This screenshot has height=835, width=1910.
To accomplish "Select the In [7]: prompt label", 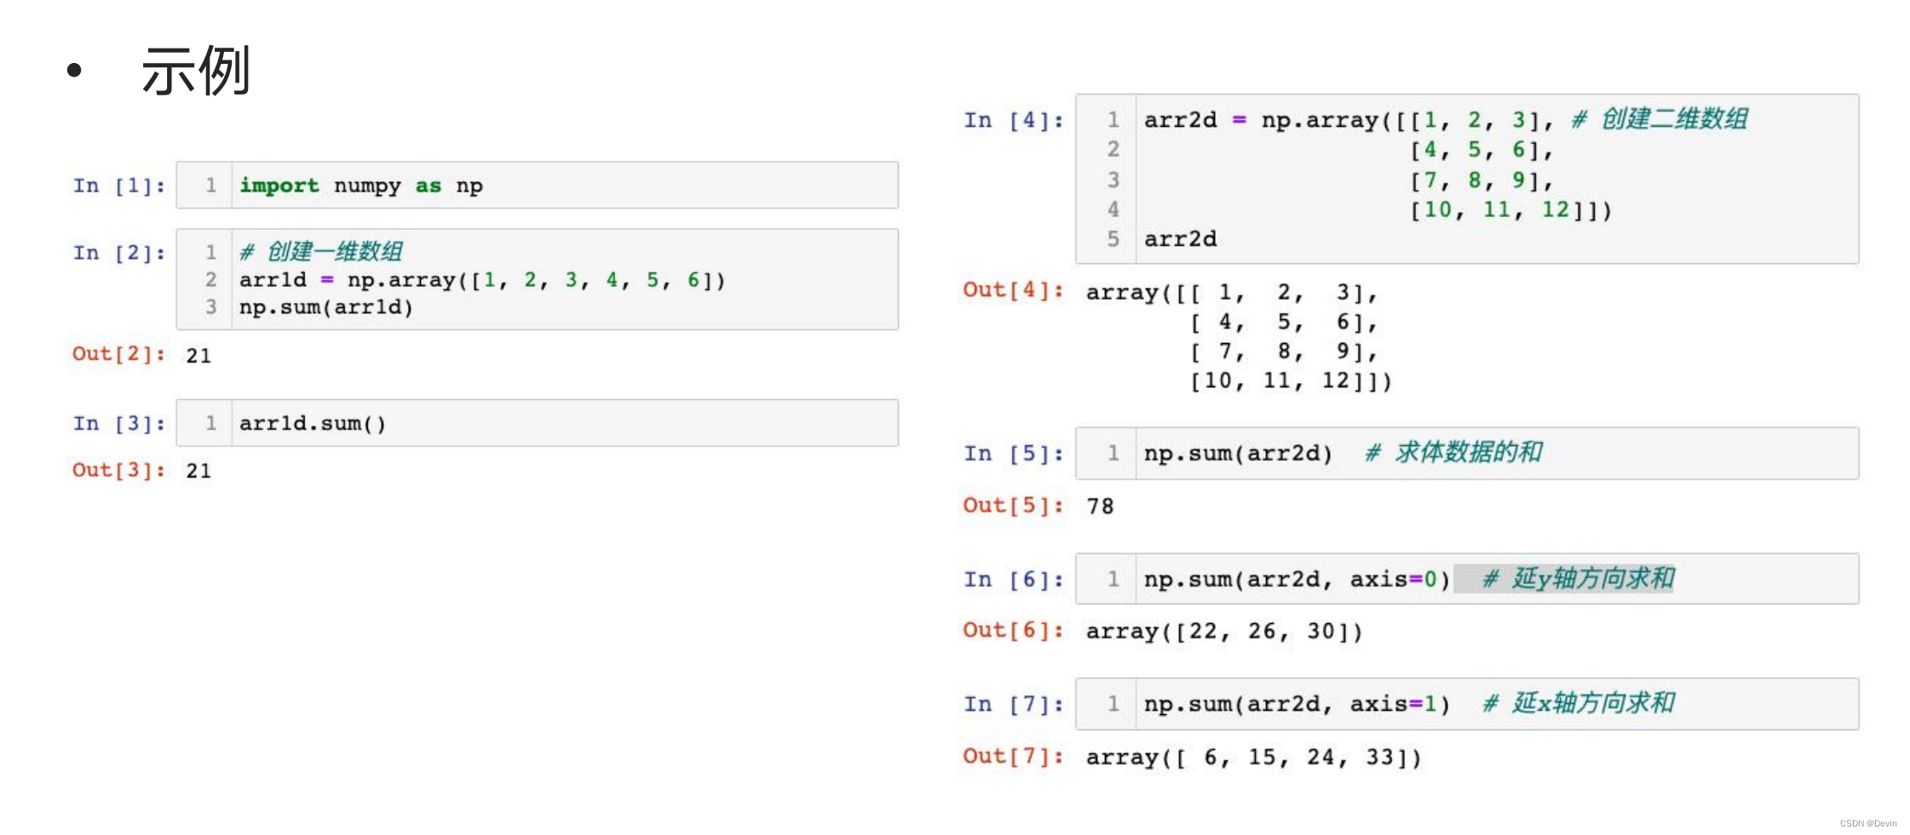I will [1014, 705].
